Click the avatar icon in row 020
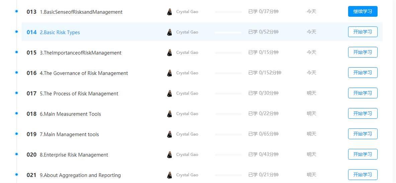396x183 pixels. click(170, 155)
